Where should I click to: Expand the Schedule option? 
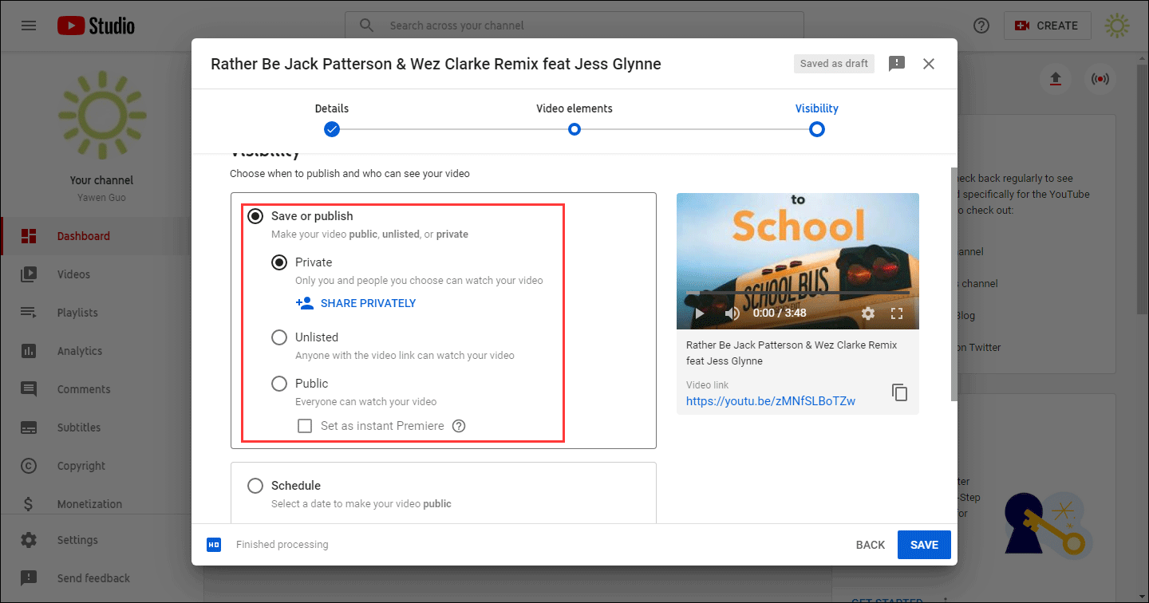point(255,486)
